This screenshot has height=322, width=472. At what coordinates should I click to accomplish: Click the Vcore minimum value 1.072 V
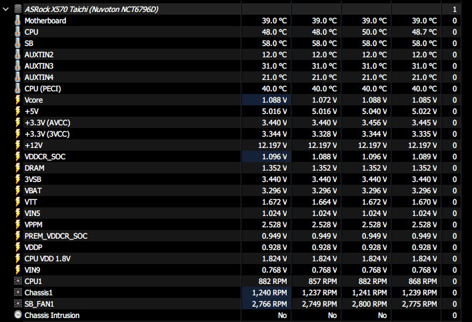(324, 100)
